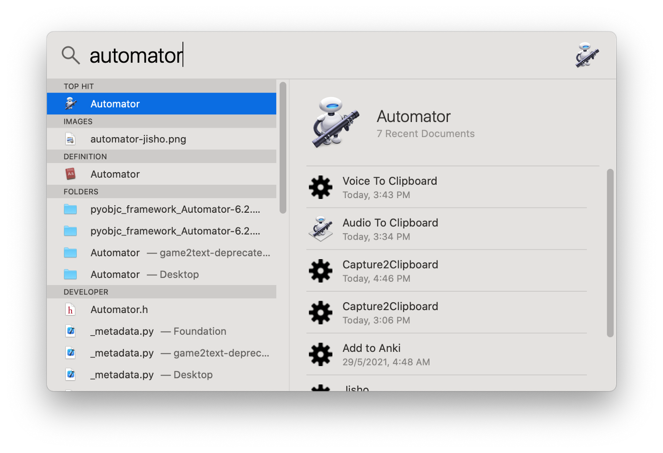Open Capture2Clipboard from 4:46 PM

pyautogui.click(x=447, y=270)
